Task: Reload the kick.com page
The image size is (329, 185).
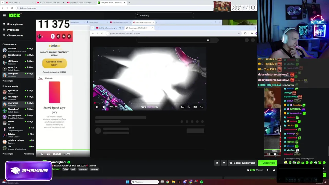Action: click(x=12, y=8)
